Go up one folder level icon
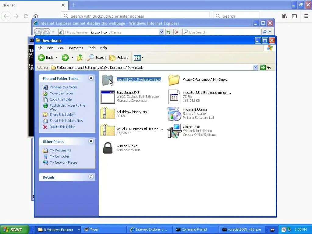The height and width of the screenshot is (234, 312). click(x=80, y=58)
